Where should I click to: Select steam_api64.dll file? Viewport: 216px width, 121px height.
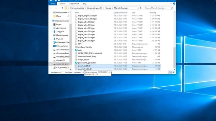84,66
